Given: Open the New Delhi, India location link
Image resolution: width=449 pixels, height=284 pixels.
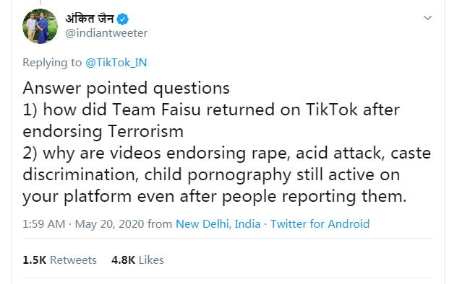Looking at the screenshot, I should coord(218,223).
